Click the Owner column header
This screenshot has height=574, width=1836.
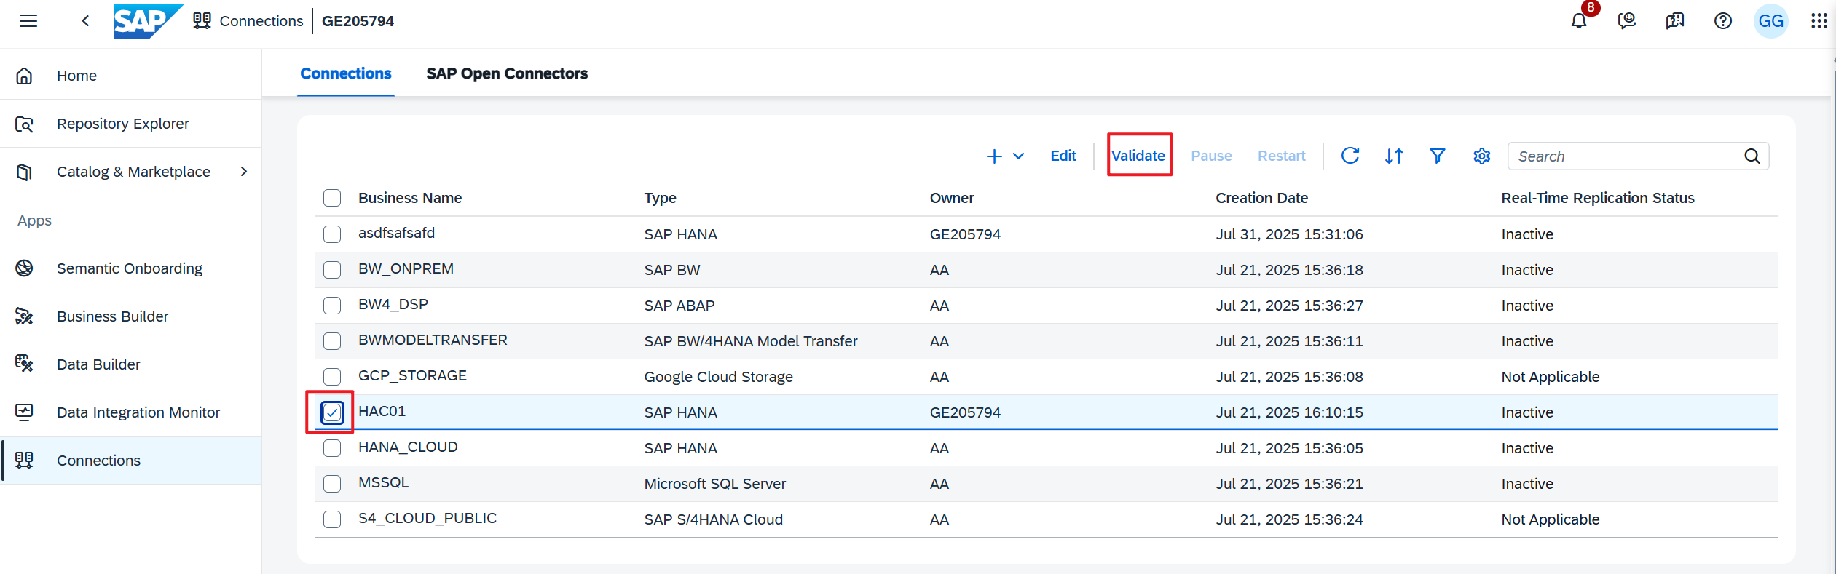coord(952,198)
